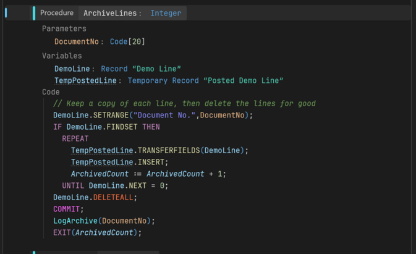416x254 pixels.
Task: Click the ":=" assignment operator
Action: pyautogui.click(x=138, y=174)
